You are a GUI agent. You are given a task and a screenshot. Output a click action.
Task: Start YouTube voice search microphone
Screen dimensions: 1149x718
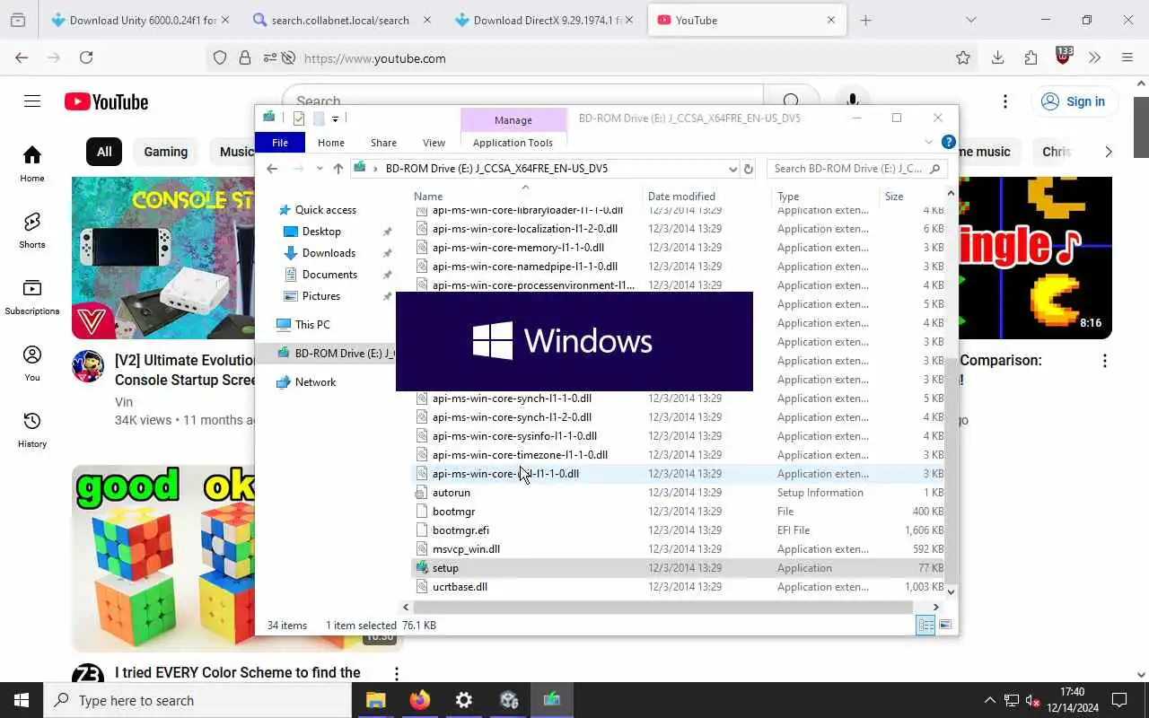(852, 101)
